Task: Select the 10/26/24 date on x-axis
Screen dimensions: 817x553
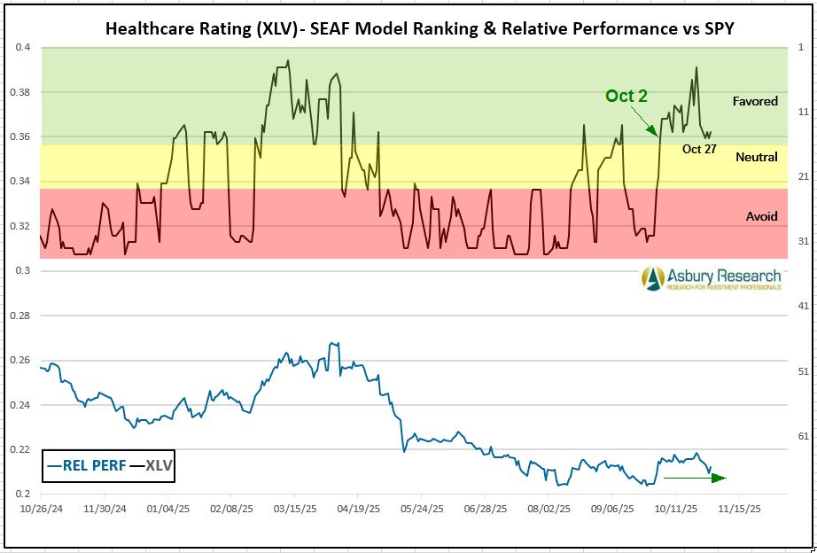Action: pos(41,510)
